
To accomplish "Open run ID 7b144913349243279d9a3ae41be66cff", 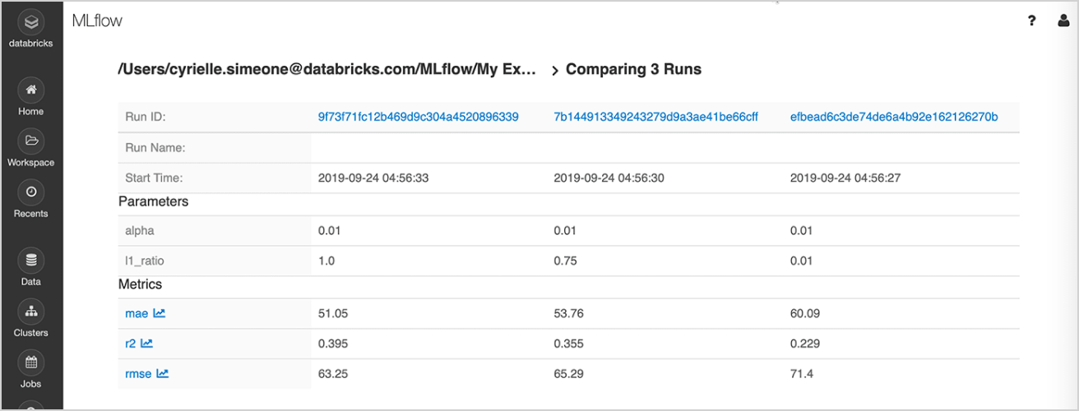I will tap(655, 117).
